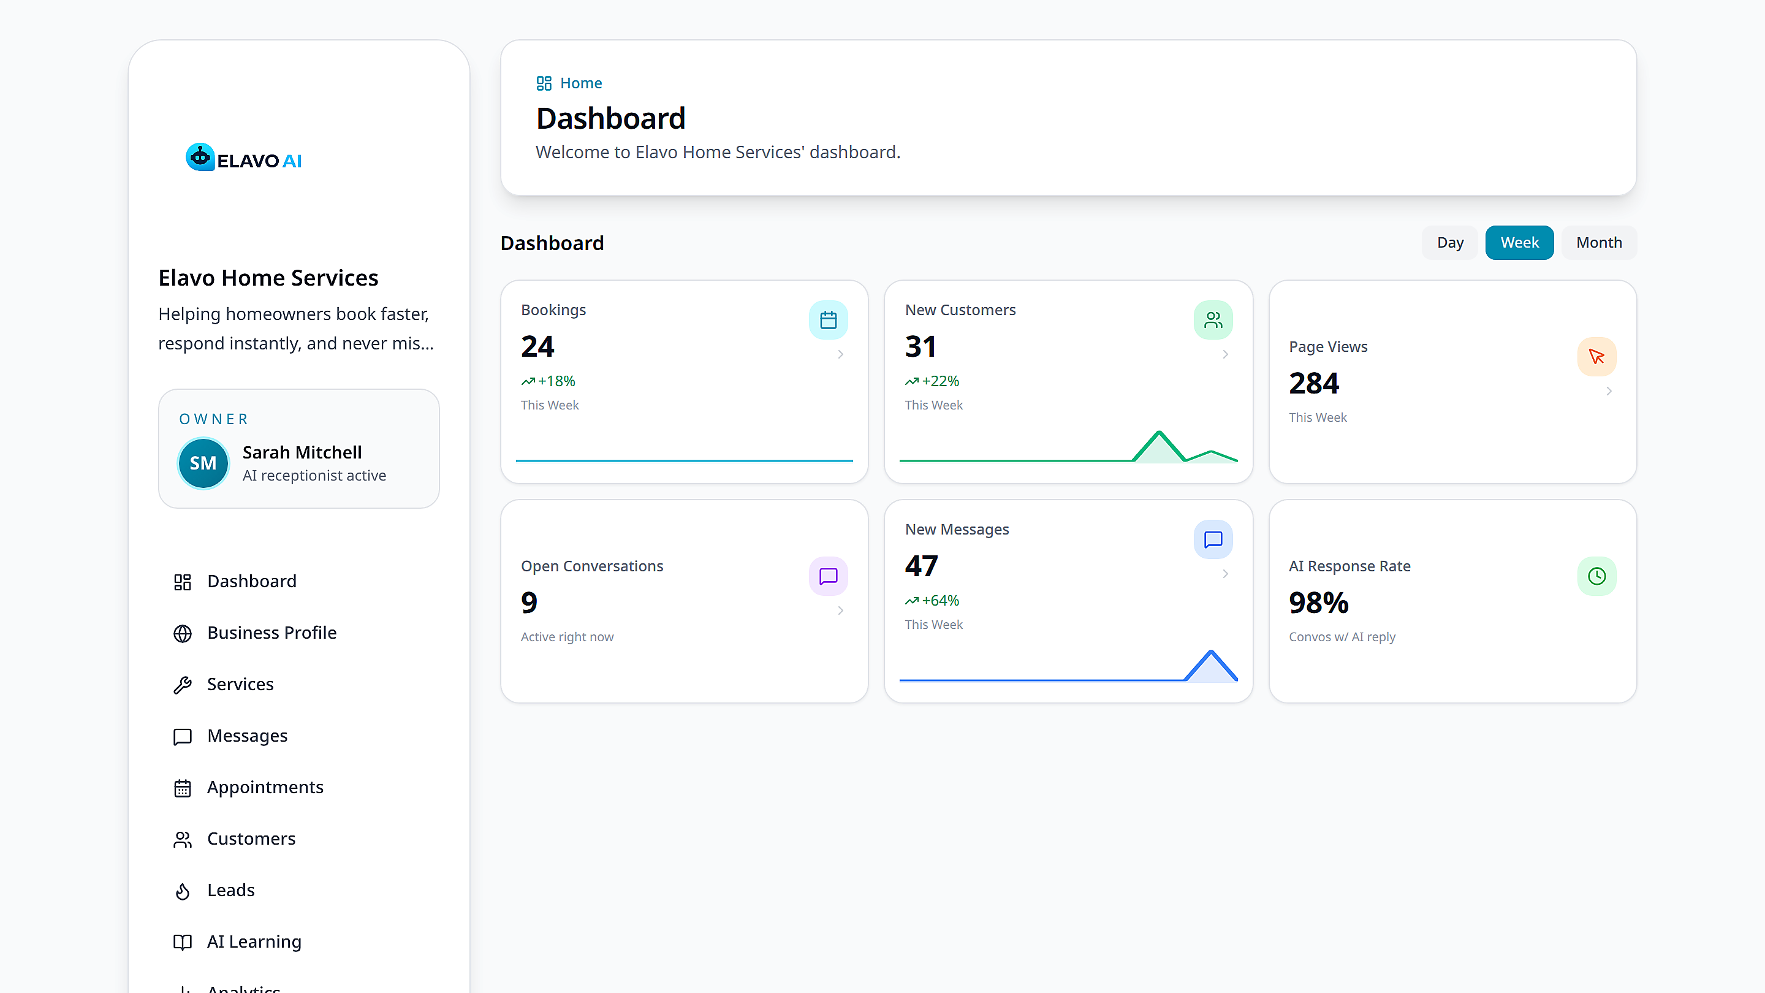The height and width of the screenshot is (993, 1765).
Task: Click the Bookings value 24
Action: click(x=537, y=347)
